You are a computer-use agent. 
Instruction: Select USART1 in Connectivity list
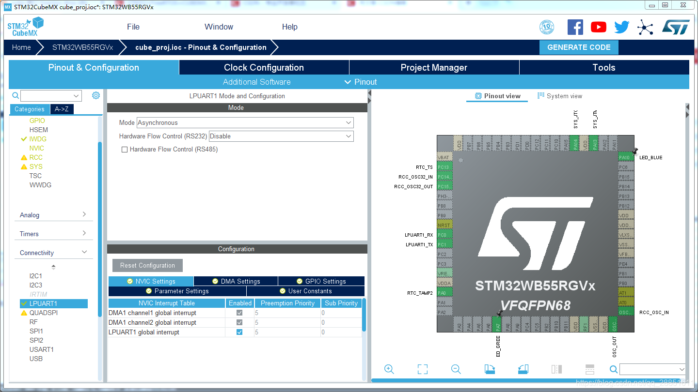tap(41, 349)
